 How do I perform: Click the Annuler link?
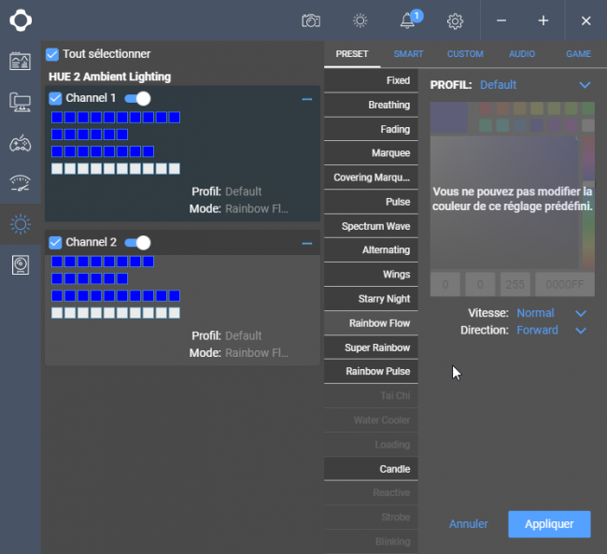469,524
